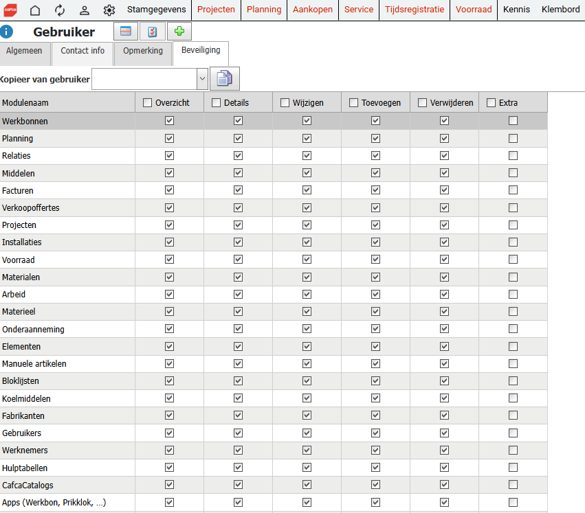Select the Beveiliging tab
Viewport: 585px width, 513px height.
pos(201,54)
